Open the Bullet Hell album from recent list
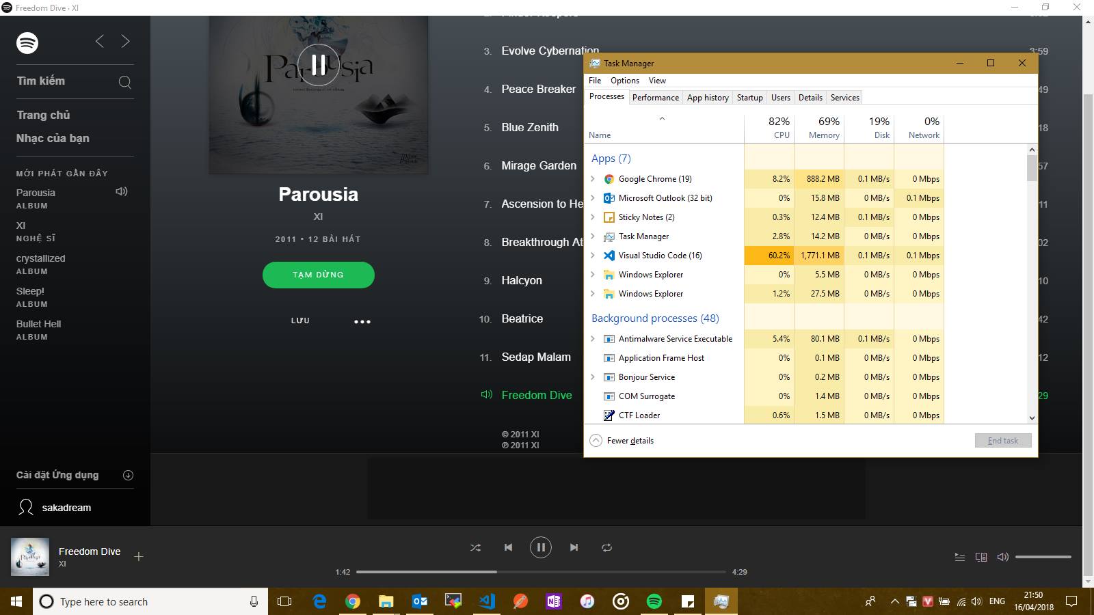 [x=39, y=324]
